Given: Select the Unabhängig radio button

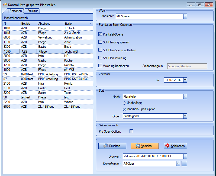Looking at the screenshot, I should tap(125, 103).
